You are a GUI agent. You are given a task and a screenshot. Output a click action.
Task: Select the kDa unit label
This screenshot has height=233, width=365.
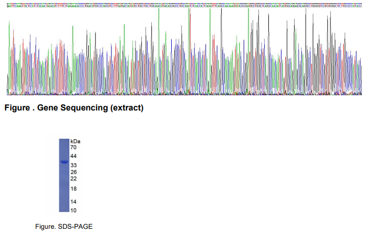coord(75,141)
